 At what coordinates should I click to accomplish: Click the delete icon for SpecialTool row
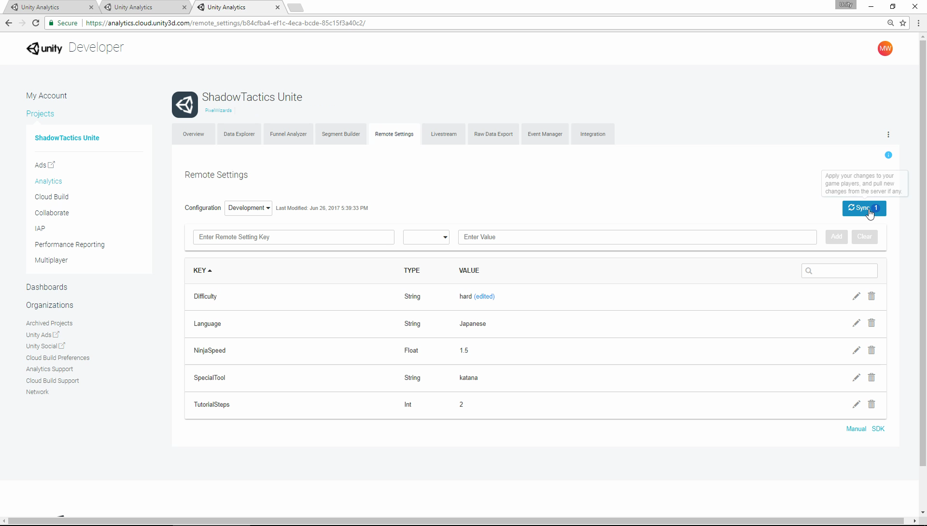pos(871,377)
